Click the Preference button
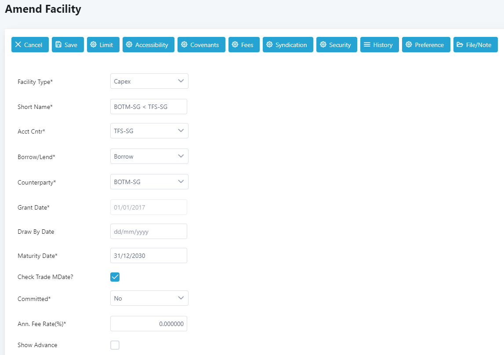Viewport: 504px width, 355px height. click(426, 45)
